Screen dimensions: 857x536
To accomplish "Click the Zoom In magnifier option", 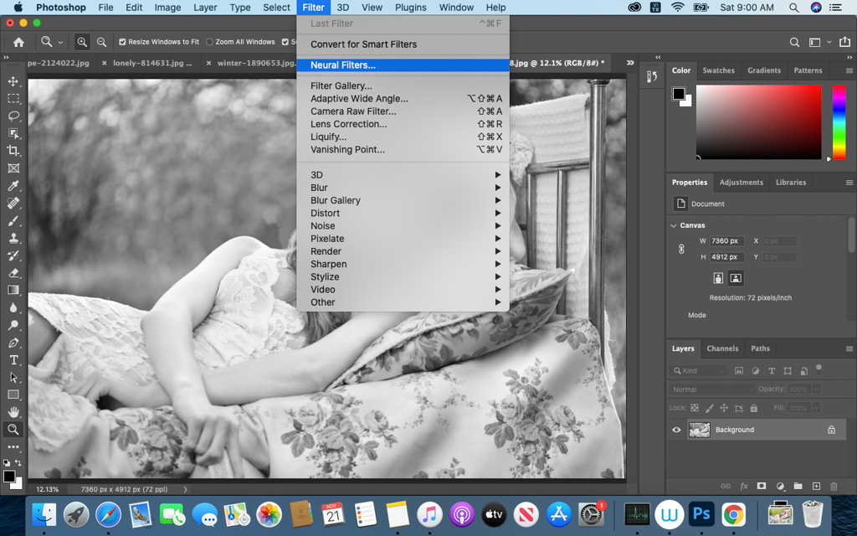I will 82,42.
